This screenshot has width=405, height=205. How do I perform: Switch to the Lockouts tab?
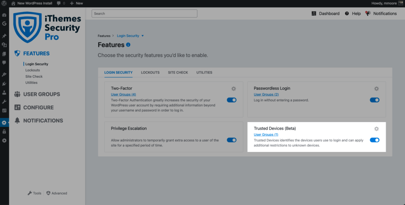point(150,72)
